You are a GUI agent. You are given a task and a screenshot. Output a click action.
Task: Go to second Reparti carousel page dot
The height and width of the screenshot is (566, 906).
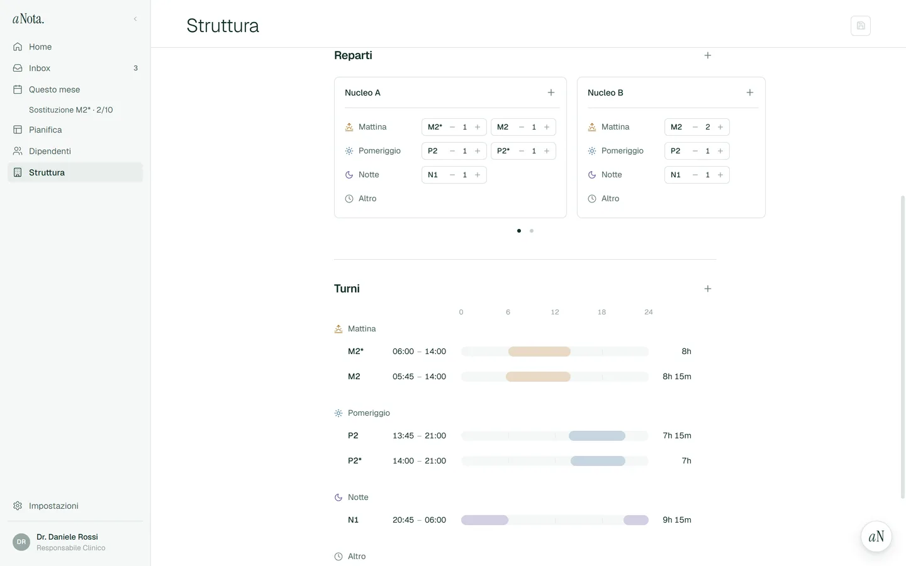click(x=532, y=231)
